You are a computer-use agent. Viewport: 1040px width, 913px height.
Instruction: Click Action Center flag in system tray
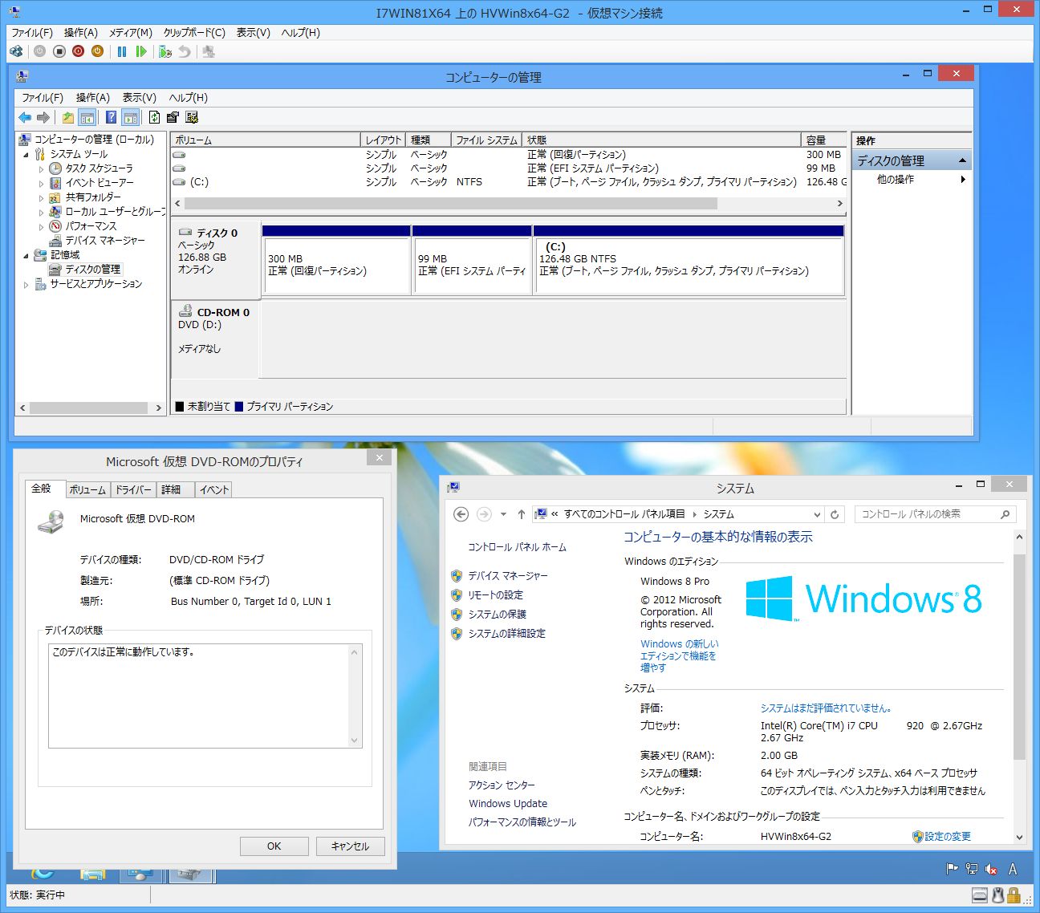coord(953,868)
